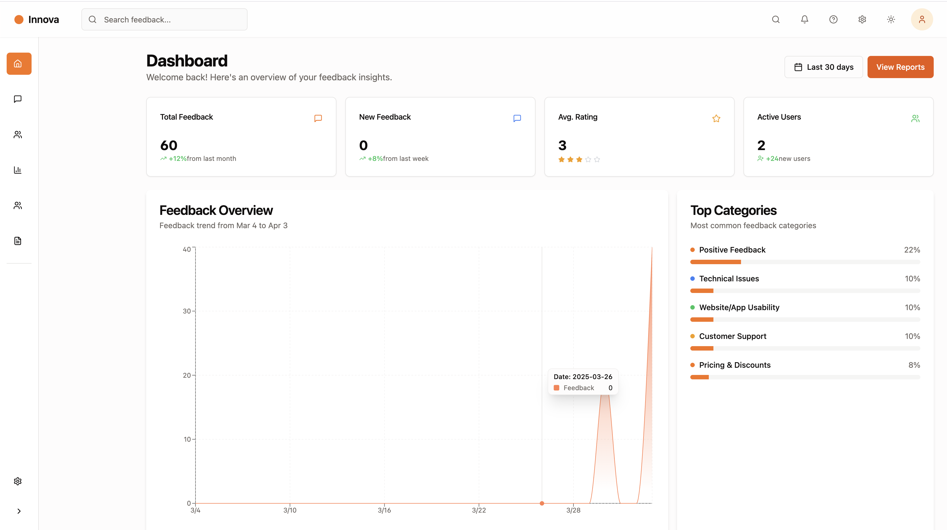Screen dimensions: 947x530
Task: Click the View Reports button
Action: click(900, 67)
